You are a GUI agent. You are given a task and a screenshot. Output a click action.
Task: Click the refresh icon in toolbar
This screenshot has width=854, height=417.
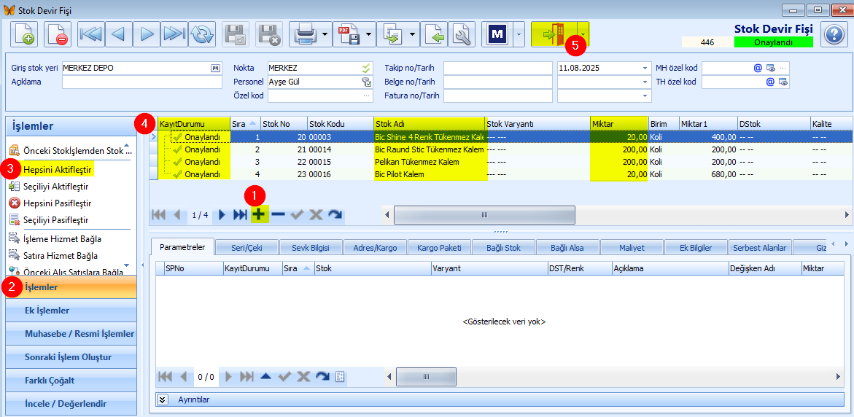tap(201, 34)
